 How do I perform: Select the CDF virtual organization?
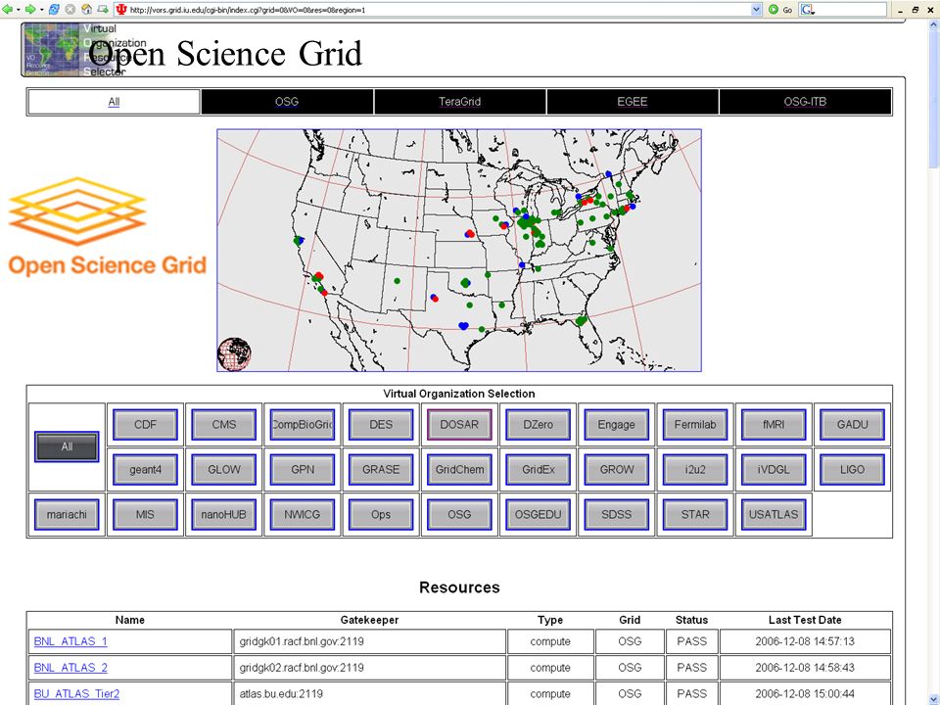click(145, 424)
